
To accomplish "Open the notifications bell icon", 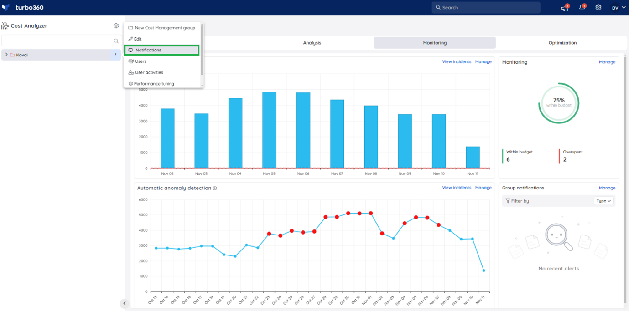I will tap(582, 7).
